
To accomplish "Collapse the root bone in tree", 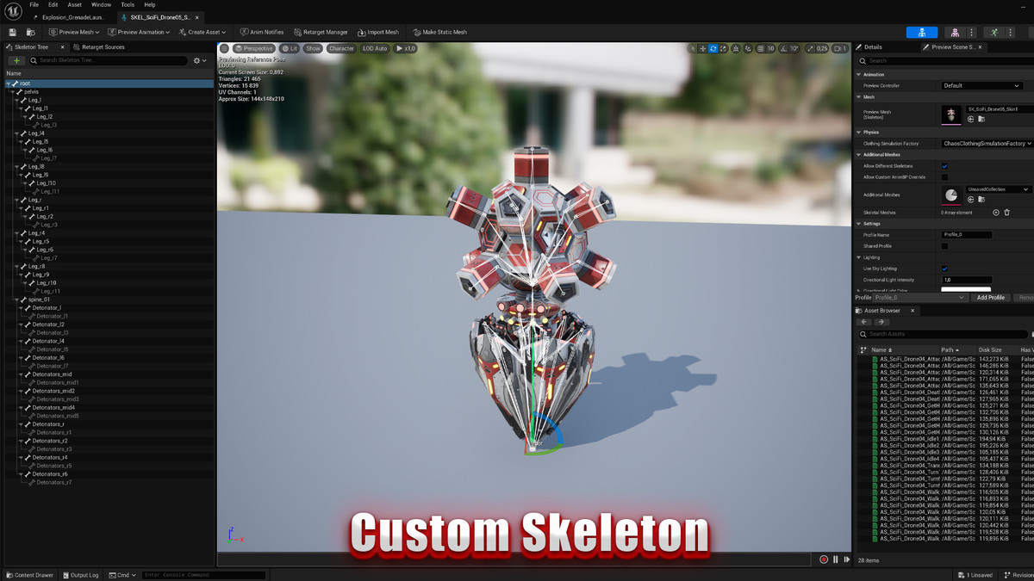I will [x=9, y=83].
